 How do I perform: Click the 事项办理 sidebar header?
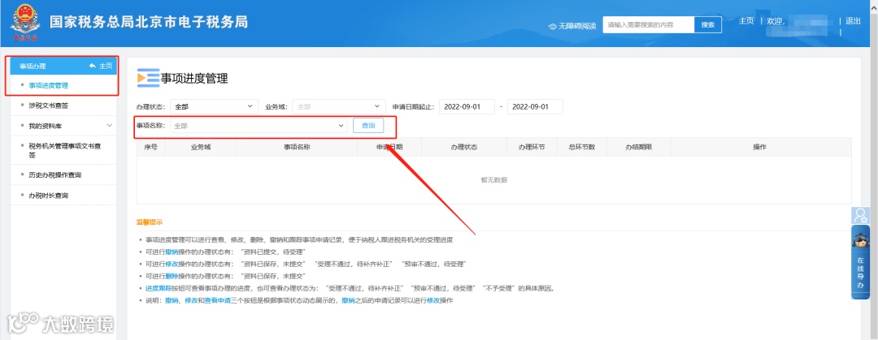click(63, 66)
